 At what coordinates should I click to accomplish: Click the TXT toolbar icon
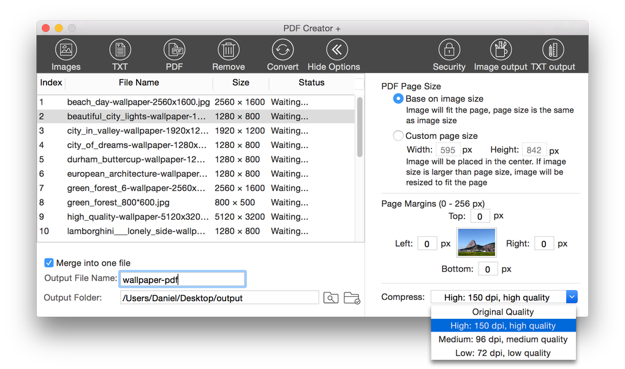tap(120, 50)
